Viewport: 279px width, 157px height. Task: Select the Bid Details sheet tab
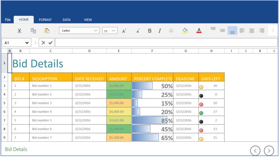tap(16, 149)
